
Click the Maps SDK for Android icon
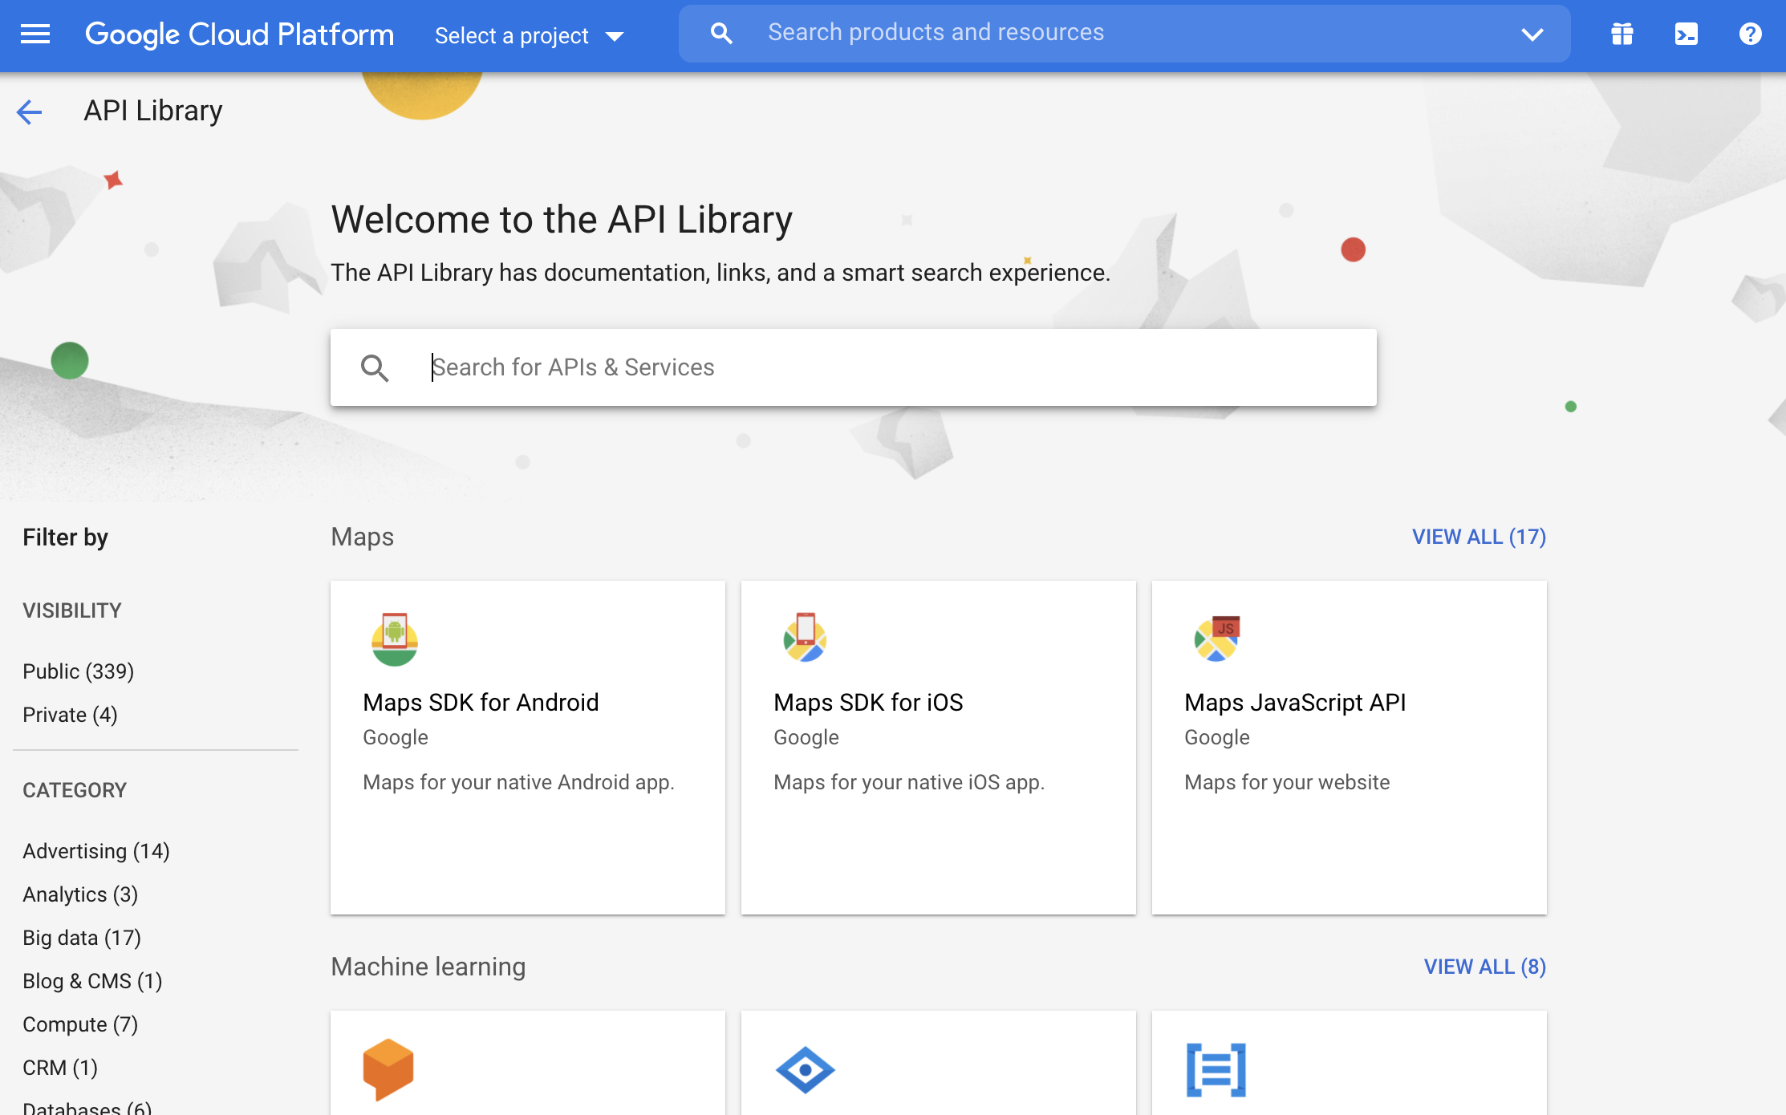pos(394,639)
